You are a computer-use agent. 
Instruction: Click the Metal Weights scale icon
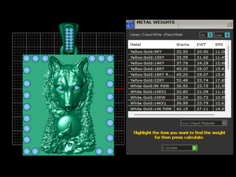pyautogui.click(x=130, y=24)
